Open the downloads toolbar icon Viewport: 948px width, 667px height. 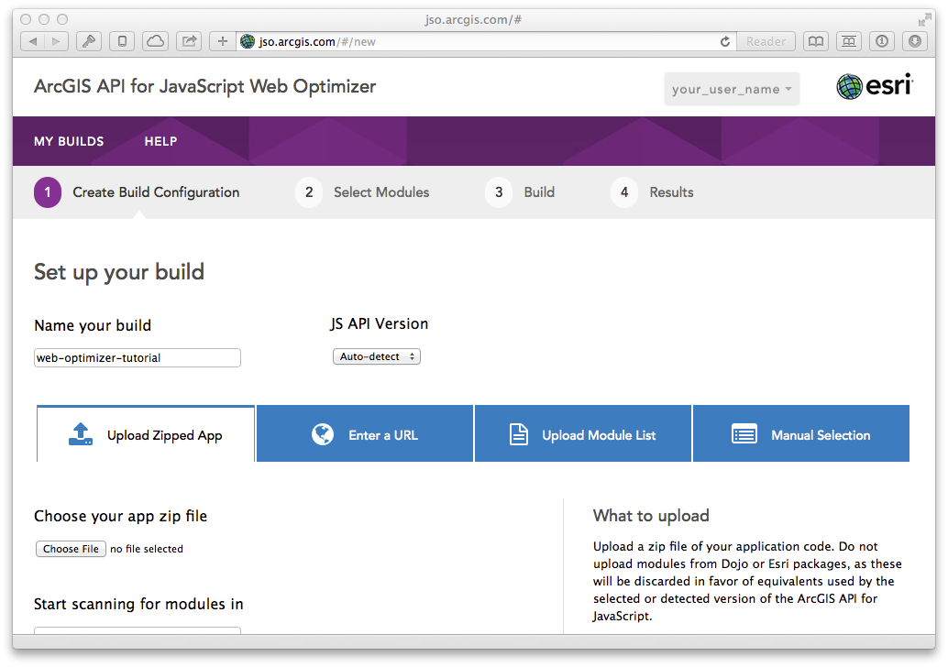915,42
